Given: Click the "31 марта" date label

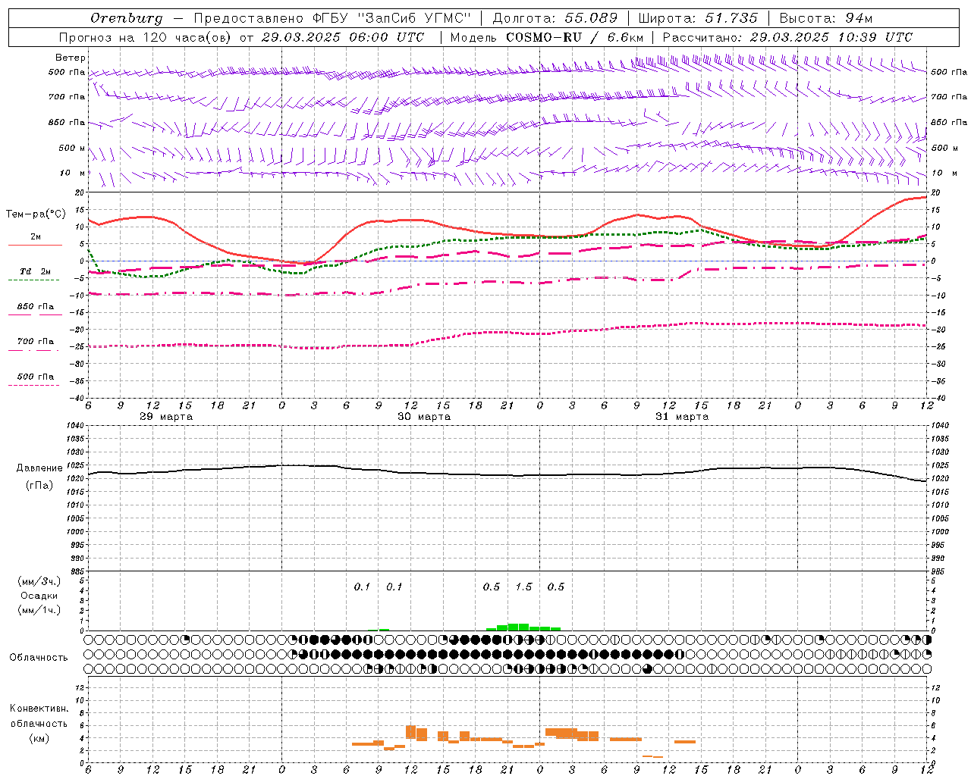Looking at the screenshot, I should click(x=683, y=417).
